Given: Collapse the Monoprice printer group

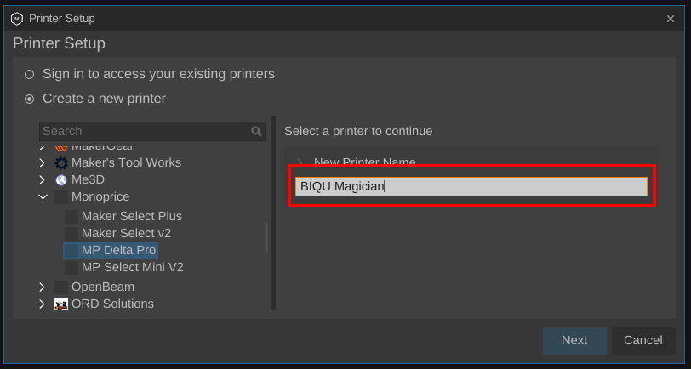Looking at the screenshot, I should (43, 197).
